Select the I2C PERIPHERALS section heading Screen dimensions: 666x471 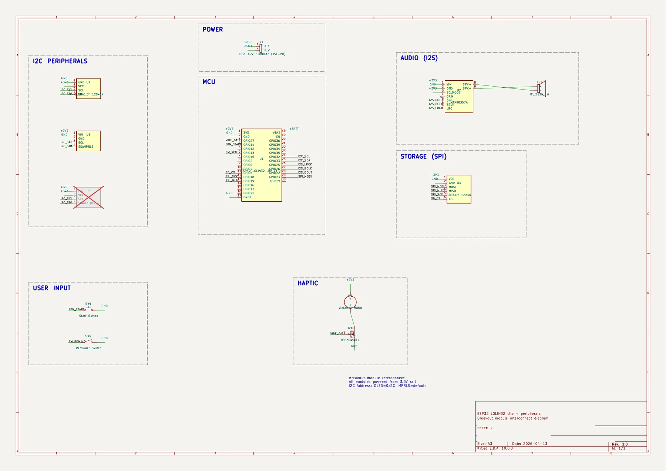coord(60,61)
